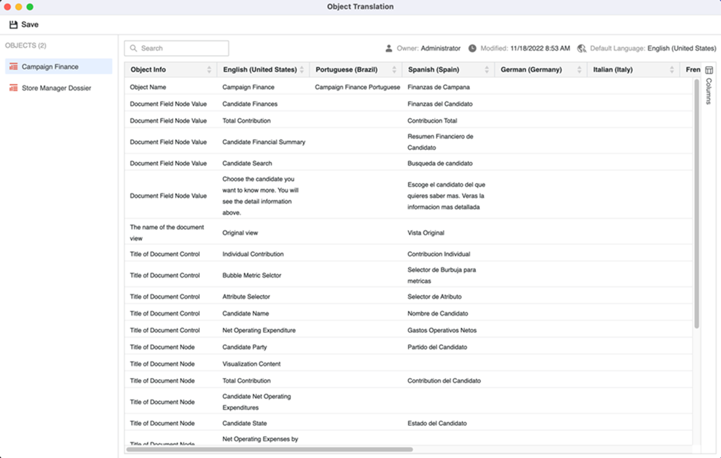Click the Columns side tab label
Viewport: 721px width, 458px height.
point(709,91)
